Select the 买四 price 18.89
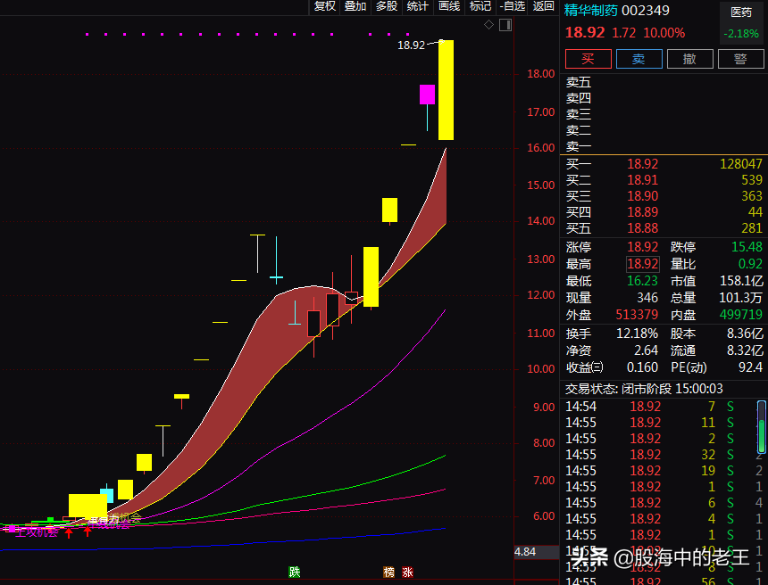 pos(643,212)
